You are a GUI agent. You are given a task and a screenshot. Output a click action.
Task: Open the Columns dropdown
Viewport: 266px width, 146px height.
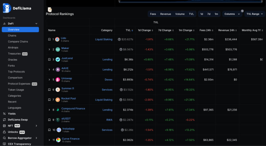[232, 14]
